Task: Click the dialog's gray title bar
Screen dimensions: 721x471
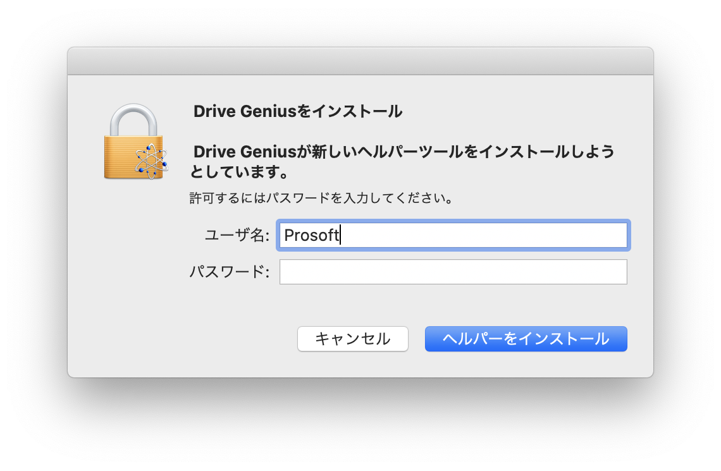Action: [360, 61]
